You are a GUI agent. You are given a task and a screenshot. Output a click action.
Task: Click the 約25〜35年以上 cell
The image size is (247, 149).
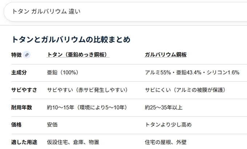pos(163,107)
